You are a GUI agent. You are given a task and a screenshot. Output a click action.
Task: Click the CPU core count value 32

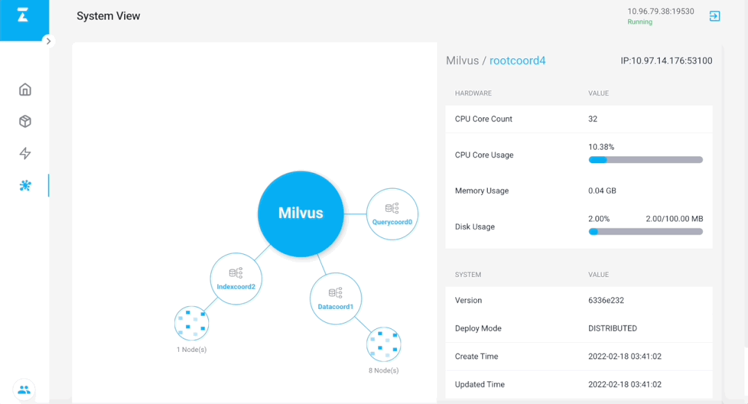593,119
